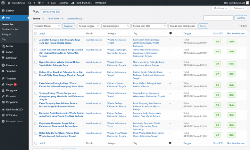Open the Isu Indonesia site home icon
Screen dimensions: 250x150
tap(9, 3)
